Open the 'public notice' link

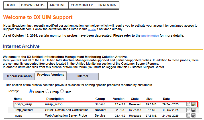click(x=150, y=36)
